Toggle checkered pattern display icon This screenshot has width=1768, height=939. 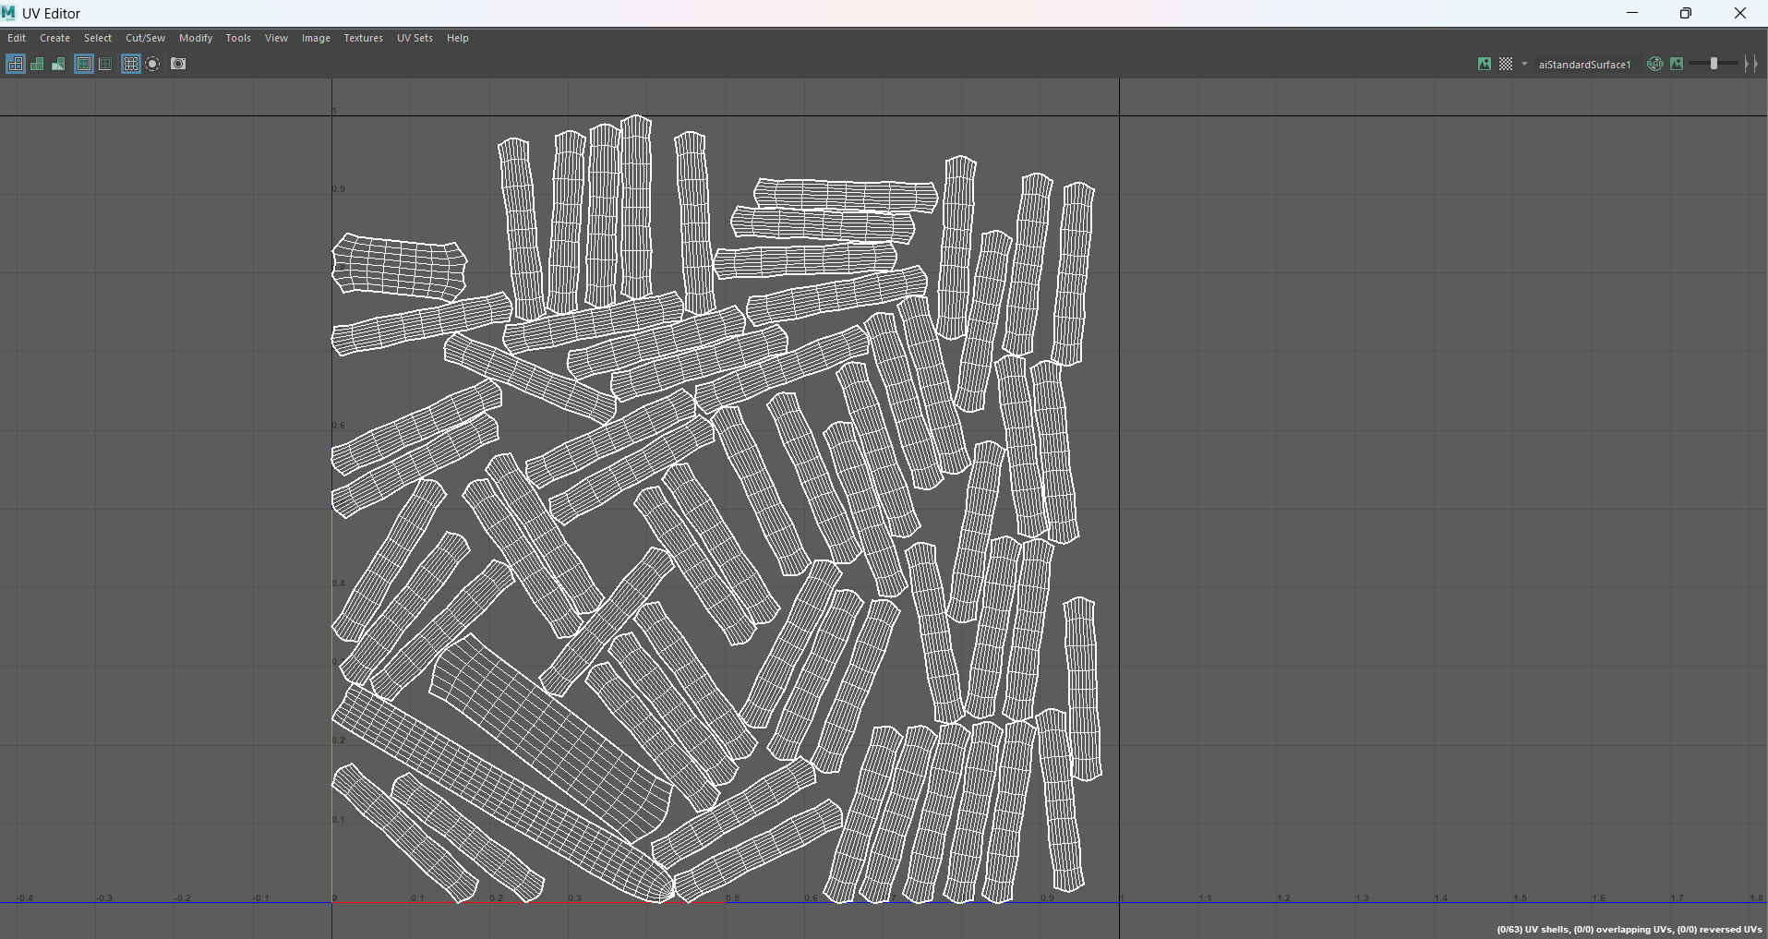(x=1506, y=64)
